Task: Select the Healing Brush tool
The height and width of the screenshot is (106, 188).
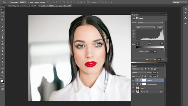Action: (x=3, y=31)
